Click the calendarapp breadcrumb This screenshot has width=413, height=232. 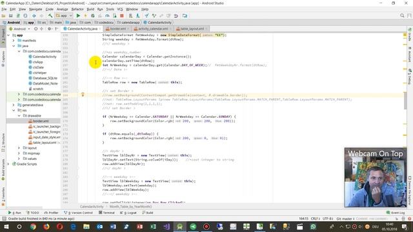pyautogui.click(x=128, y=23)
